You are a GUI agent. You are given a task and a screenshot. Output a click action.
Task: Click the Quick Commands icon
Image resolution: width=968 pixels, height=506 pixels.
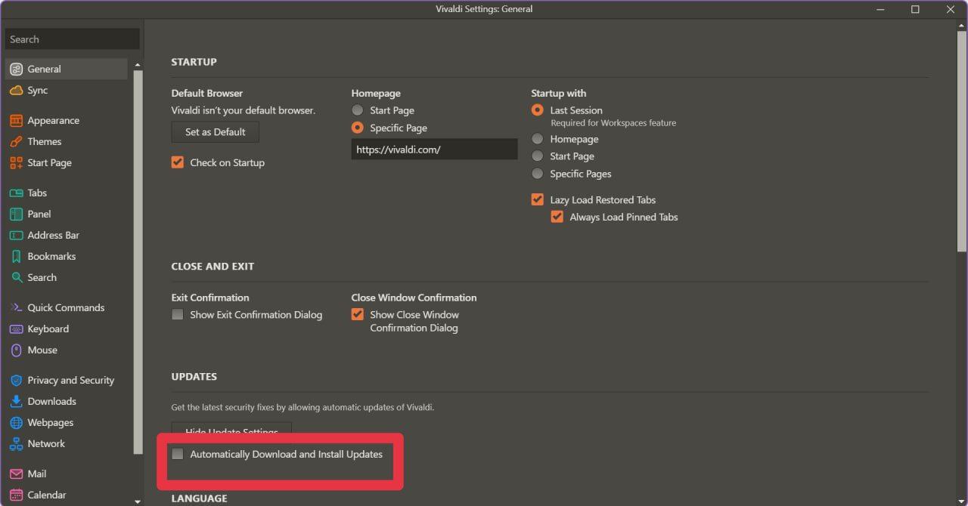16,307
